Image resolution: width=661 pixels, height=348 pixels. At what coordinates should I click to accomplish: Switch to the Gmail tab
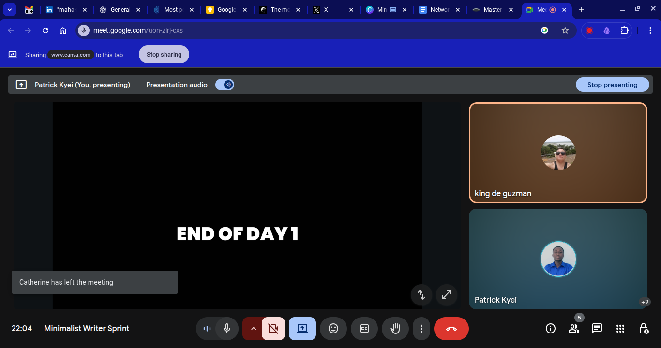[29, 10]
